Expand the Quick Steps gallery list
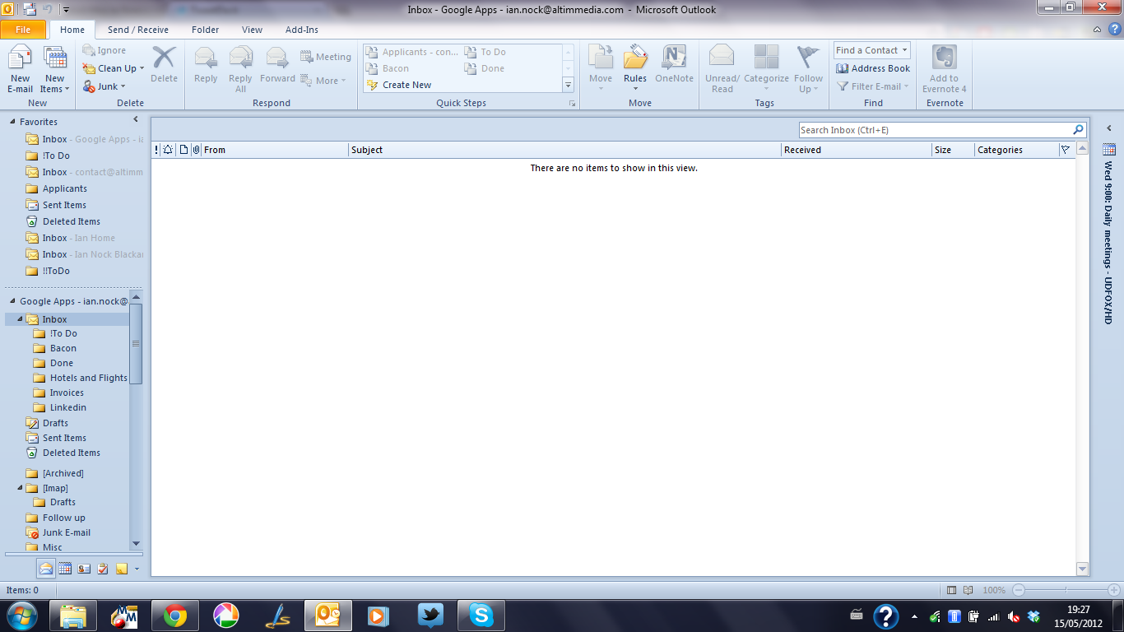 tap(568, 85)
